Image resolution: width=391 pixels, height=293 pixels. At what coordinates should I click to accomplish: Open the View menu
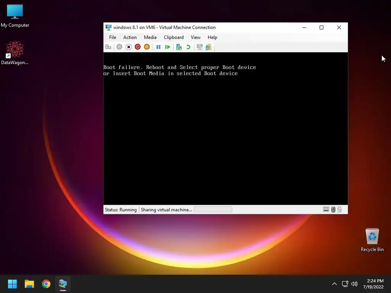point(195,37)
